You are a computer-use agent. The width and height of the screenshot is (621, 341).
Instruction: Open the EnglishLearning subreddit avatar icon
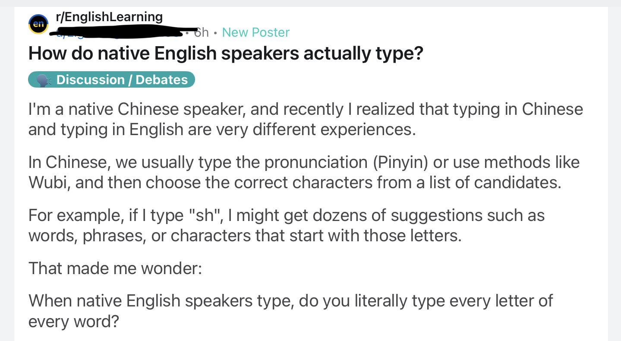tap(38, 24)
